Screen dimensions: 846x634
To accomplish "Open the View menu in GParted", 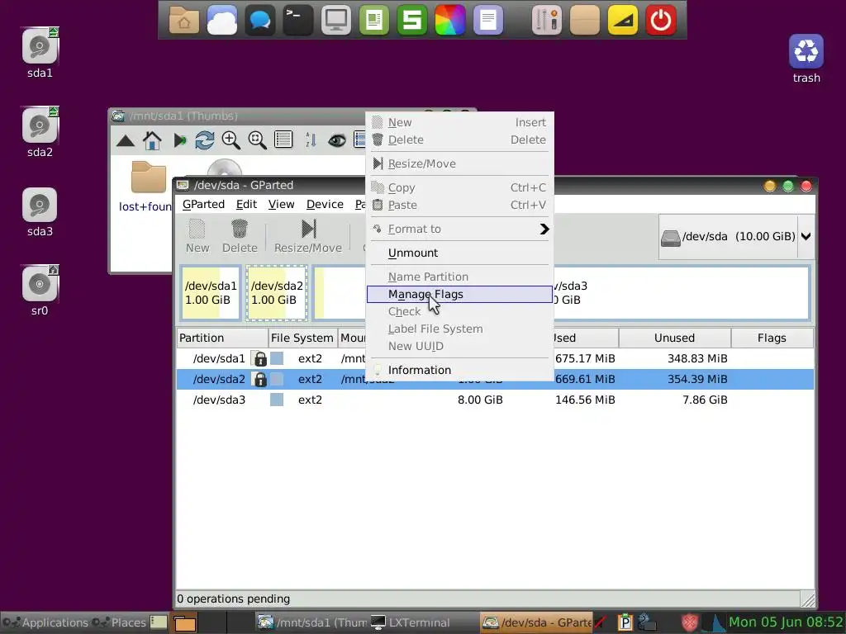I will 281,205.
